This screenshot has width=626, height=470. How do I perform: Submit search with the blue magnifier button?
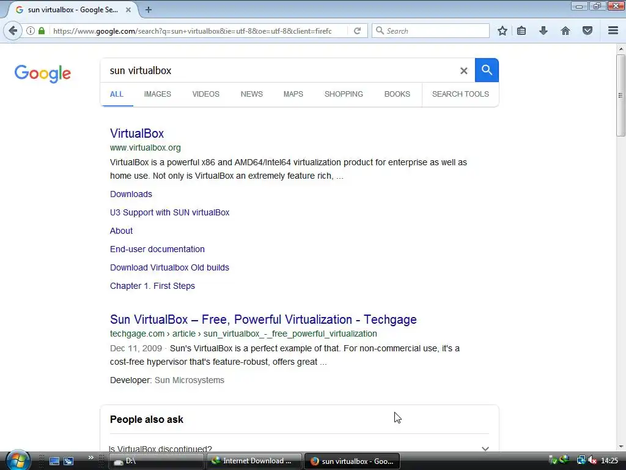click(x=487, y=70)
